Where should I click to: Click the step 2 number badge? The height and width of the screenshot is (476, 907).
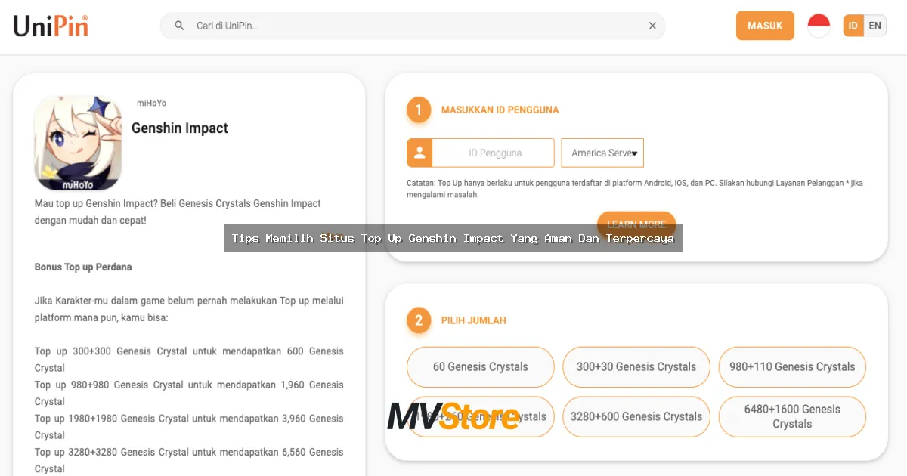(x=419, y=320)
